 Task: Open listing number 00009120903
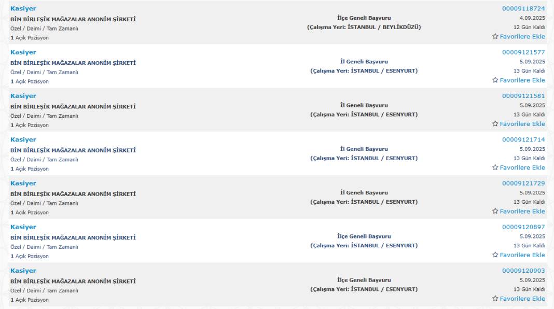click(523, 270)
